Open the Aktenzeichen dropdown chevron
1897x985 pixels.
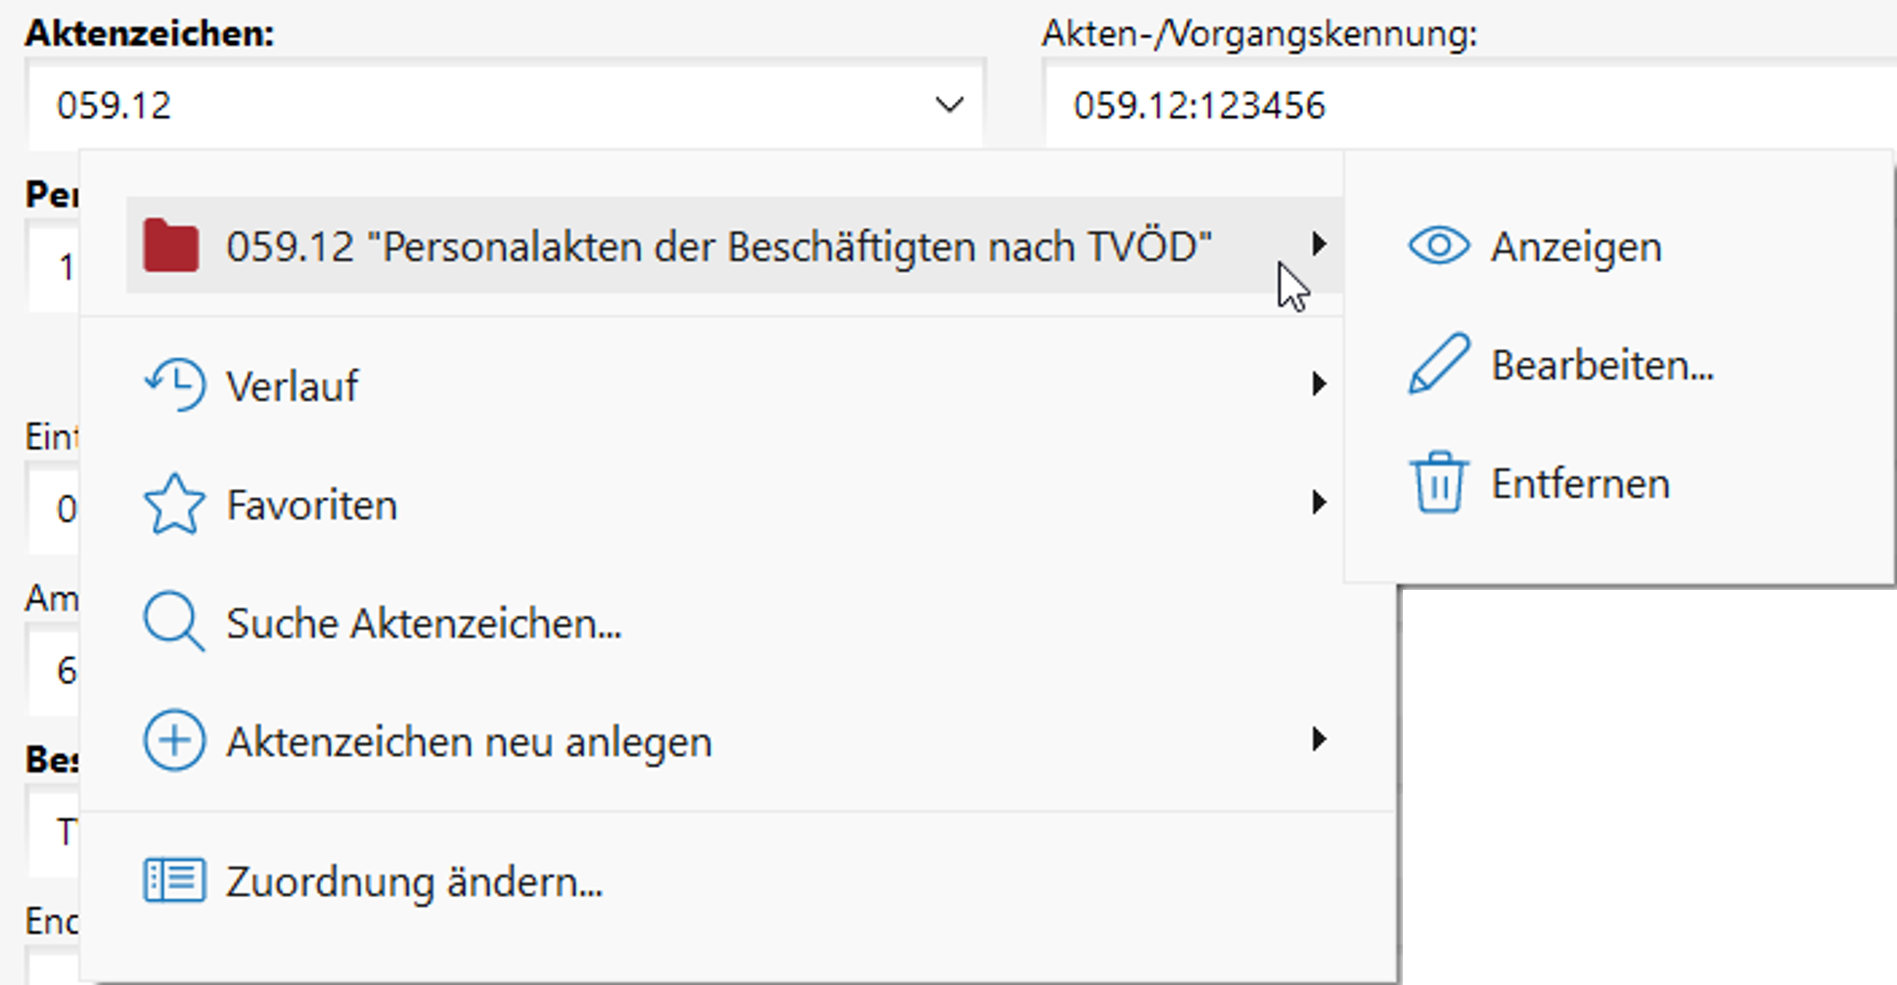948,105
